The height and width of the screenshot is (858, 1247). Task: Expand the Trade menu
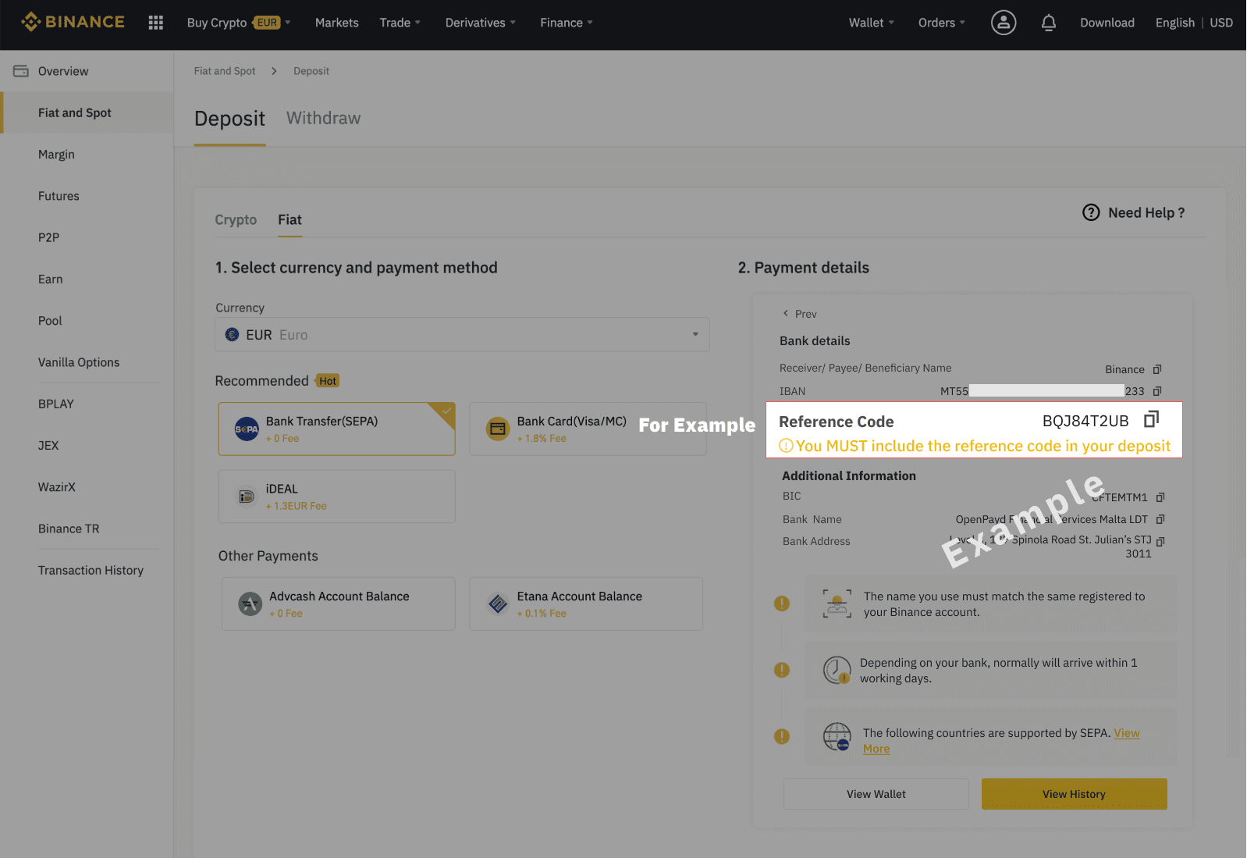(400, 23)
